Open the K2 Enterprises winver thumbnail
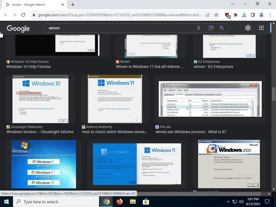276x207 pixels. point(229,46)
